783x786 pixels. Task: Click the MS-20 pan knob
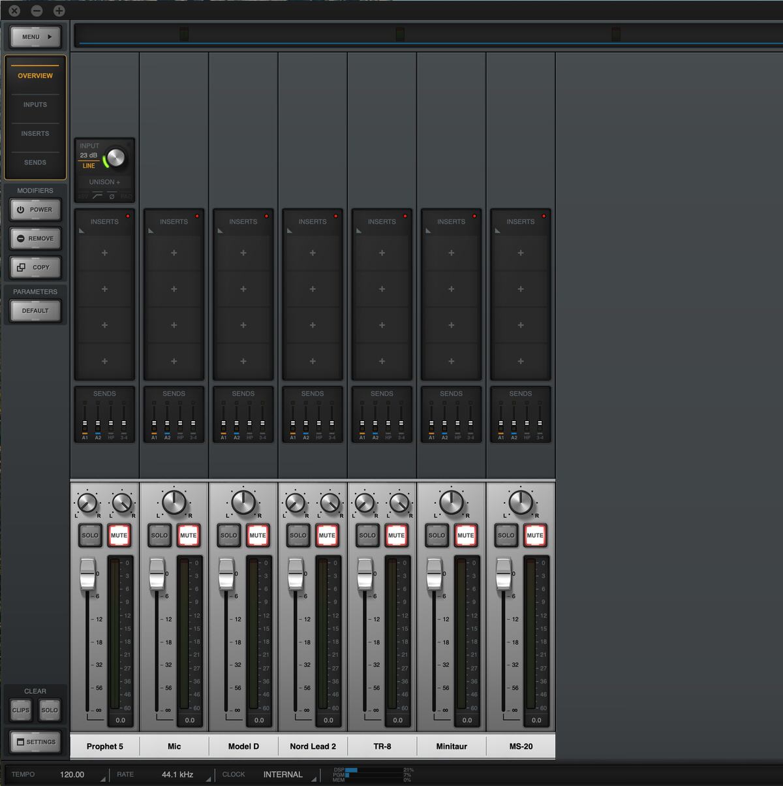click(x=521, y=502)
